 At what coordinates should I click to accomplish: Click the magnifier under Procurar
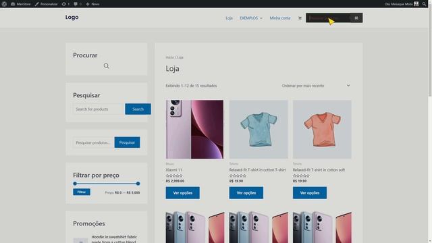(x=107, y=66)
